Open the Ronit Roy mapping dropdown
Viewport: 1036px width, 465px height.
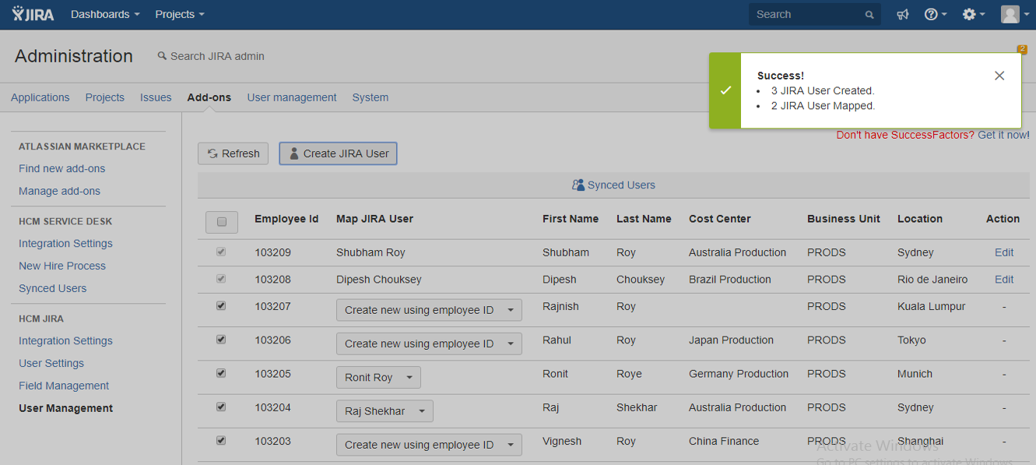pos(378,377)
